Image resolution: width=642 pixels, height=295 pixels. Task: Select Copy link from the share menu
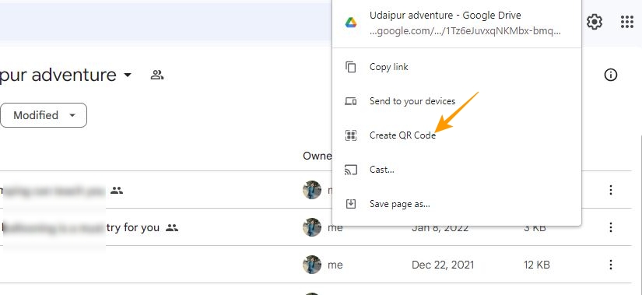pyautogui.click(x=457, y=67)
